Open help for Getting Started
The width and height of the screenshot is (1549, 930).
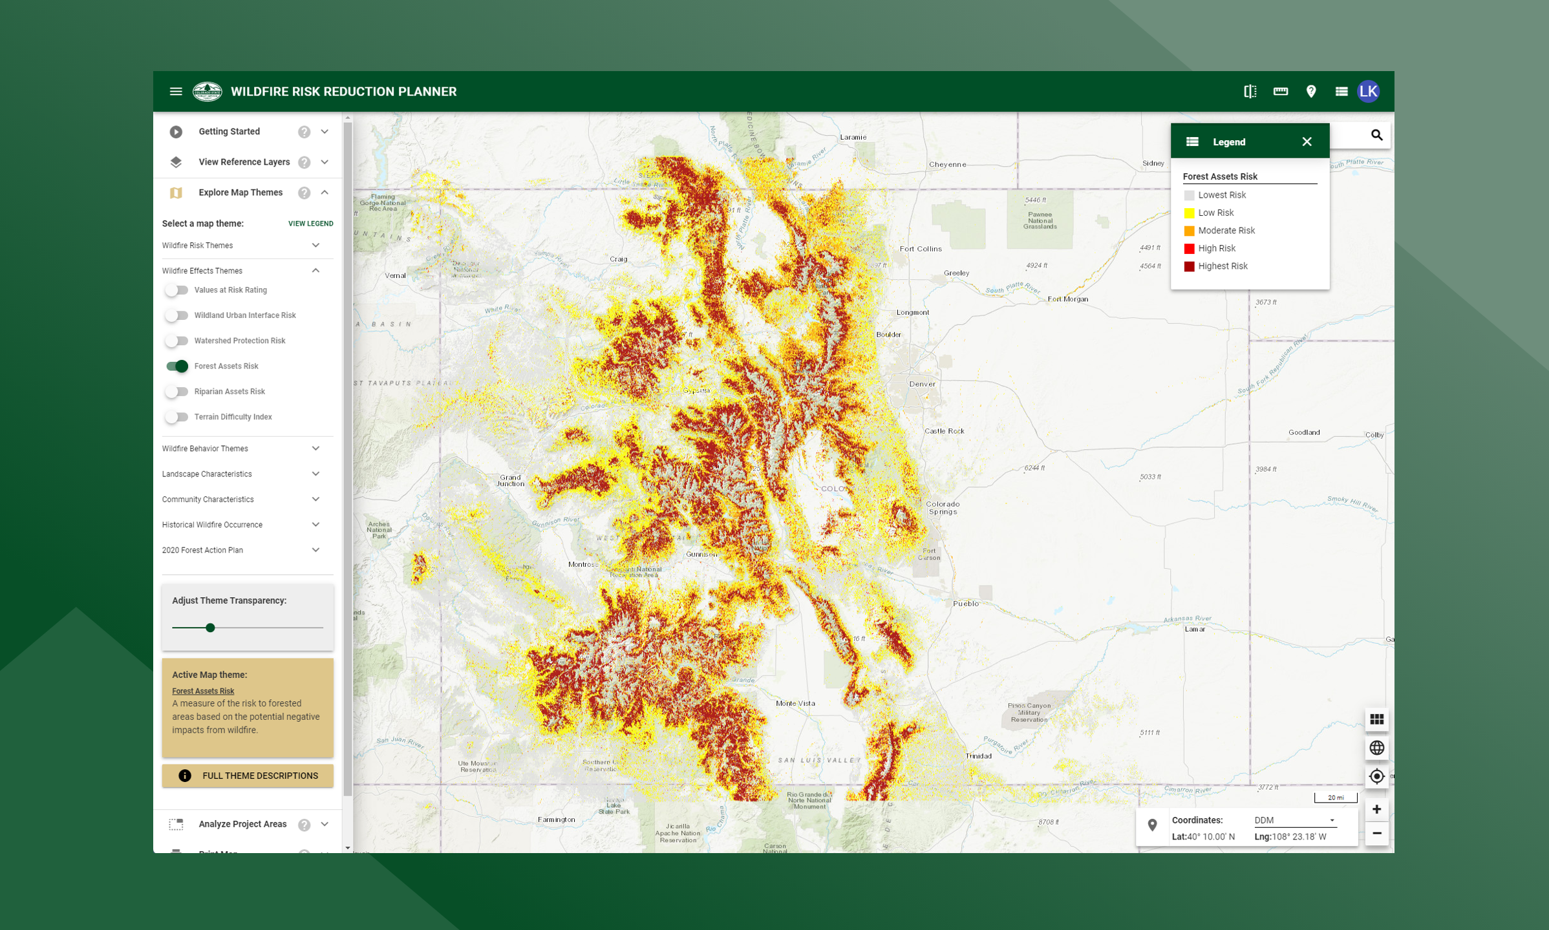[304, 132]
